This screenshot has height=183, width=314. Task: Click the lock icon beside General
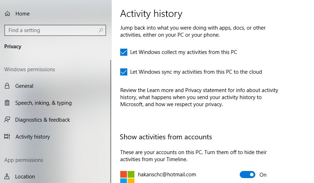pyautogui.click(x=7, y=86)
